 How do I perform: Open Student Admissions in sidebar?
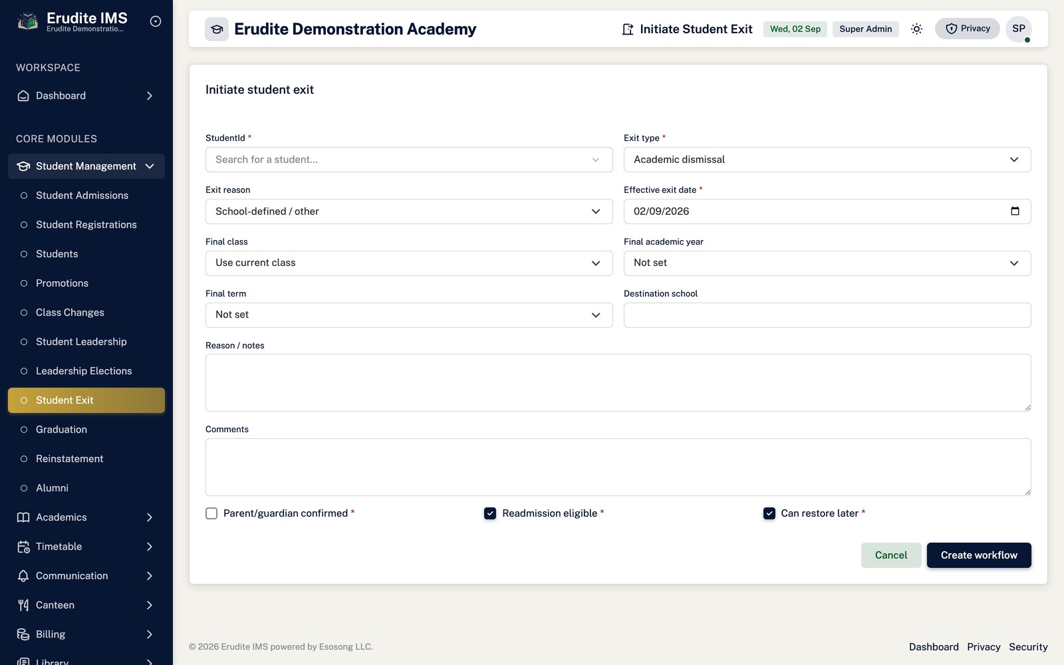[86, 196]
